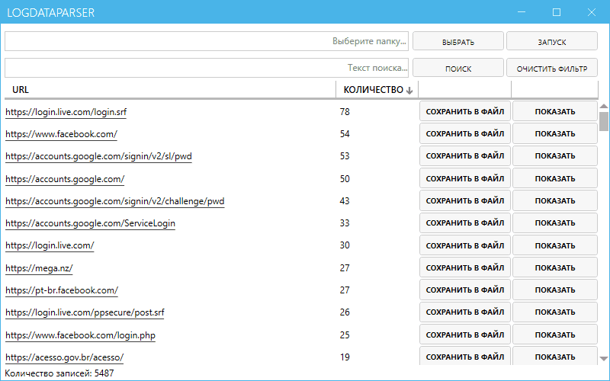This screenshot has width=610, height=381.
Task: Open the https://www.facebook.com/ link
Action: click(61, 135)
